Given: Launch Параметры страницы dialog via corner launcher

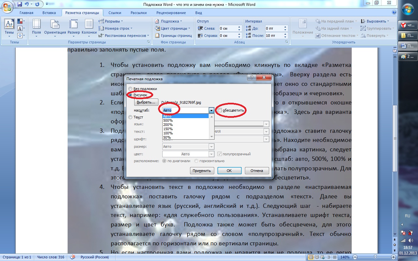Looking at the screenshot, I should (149, 42).
